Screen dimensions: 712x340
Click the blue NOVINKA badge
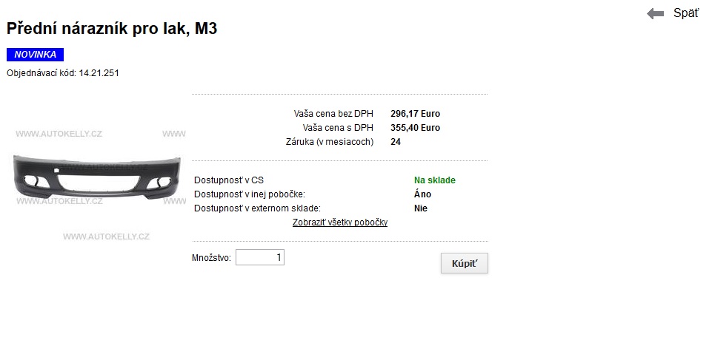(35, 55)
